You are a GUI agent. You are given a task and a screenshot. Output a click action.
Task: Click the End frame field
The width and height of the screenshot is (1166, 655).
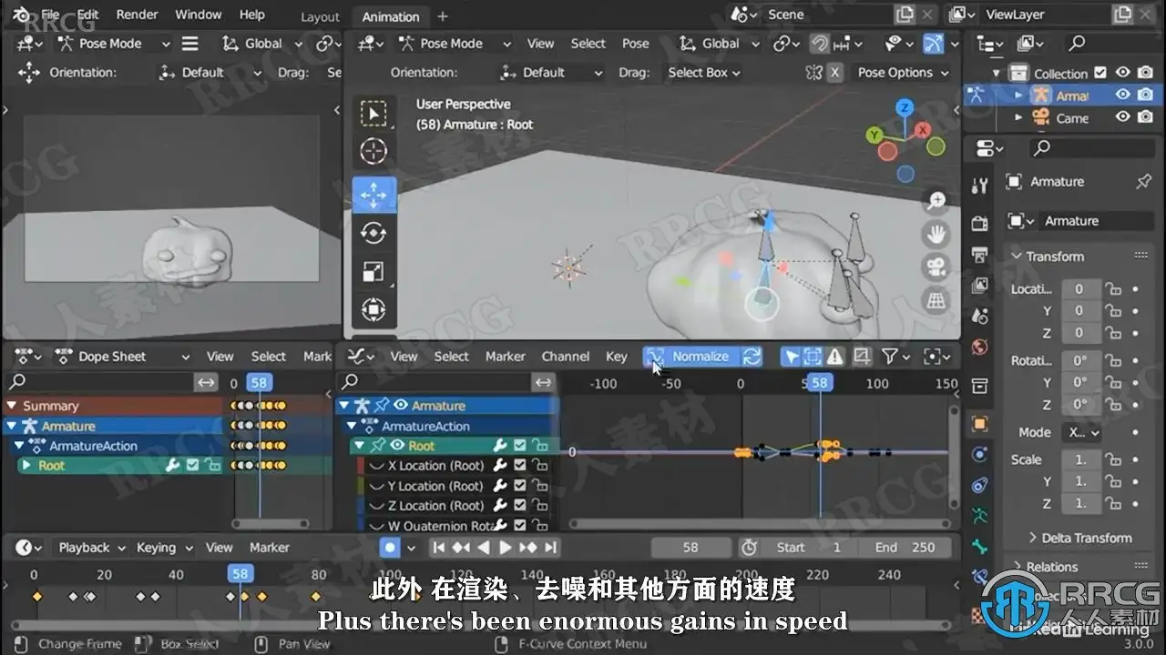(x=905, y=548)
